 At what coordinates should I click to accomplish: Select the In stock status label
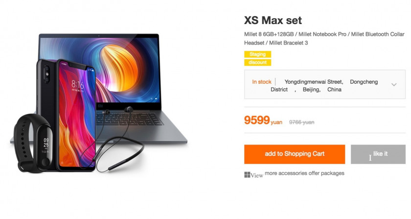pyautogui.click(x=262, y=82)
